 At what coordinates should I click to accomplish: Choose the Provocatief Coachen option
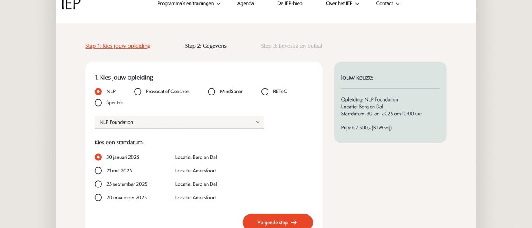tap(138, 92)
